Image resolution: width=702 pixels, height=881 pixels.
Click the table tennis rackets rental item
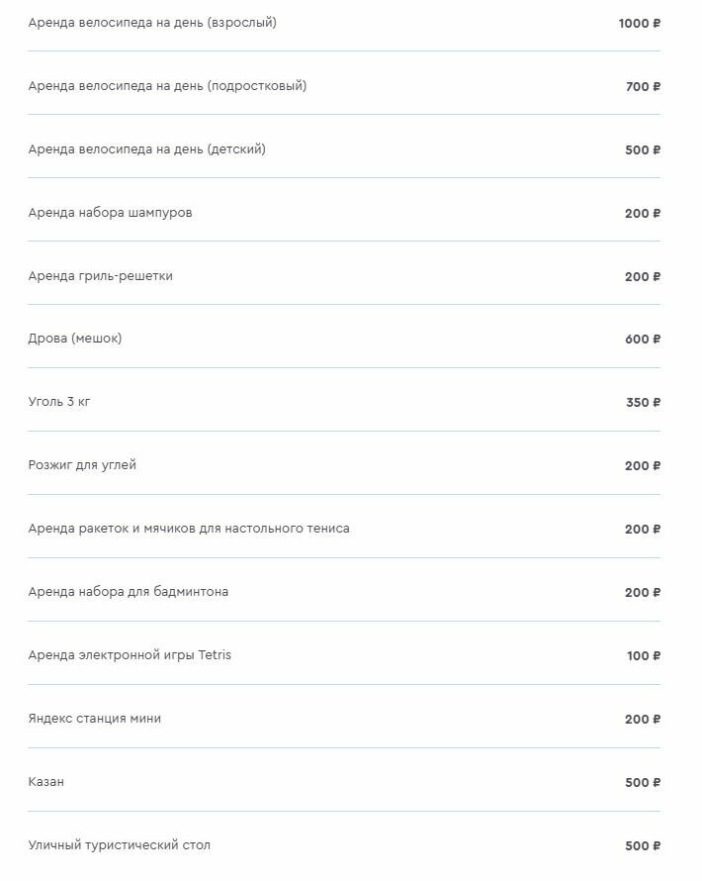189,529
